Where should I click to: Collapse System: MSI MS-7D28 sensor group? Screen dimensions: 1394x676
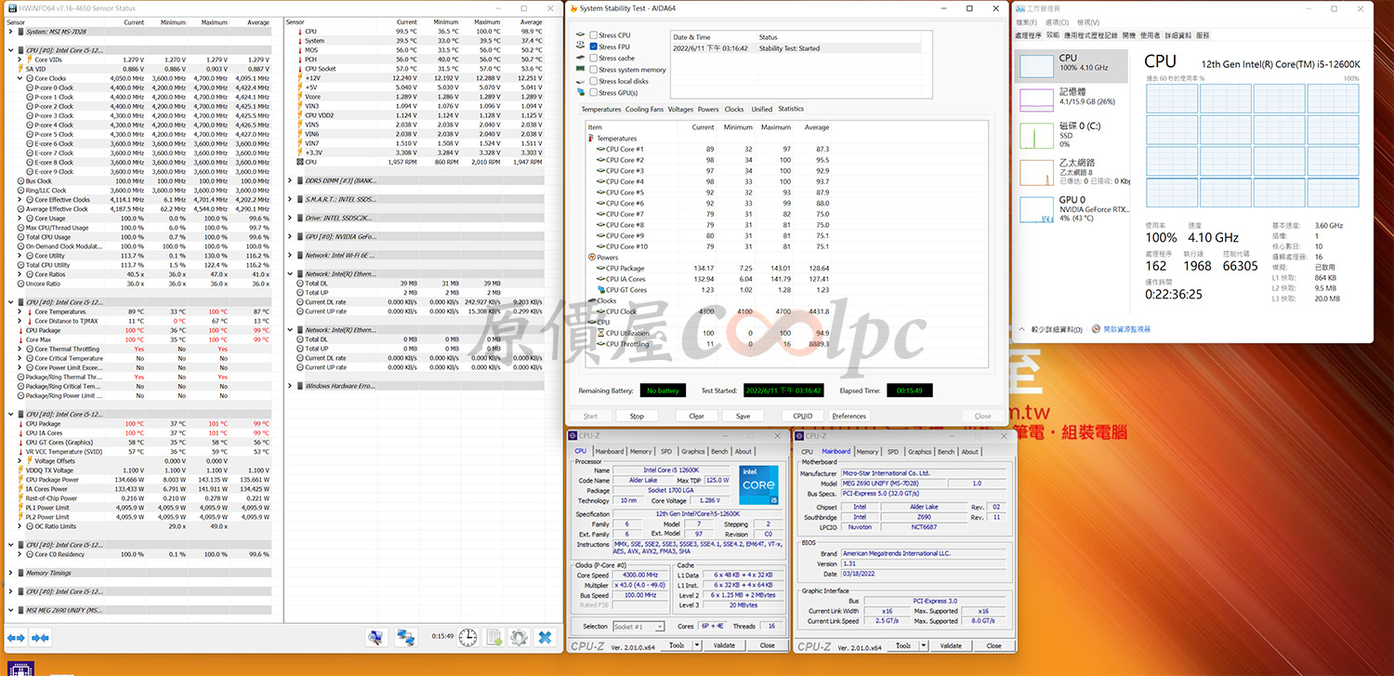[10, 32]
